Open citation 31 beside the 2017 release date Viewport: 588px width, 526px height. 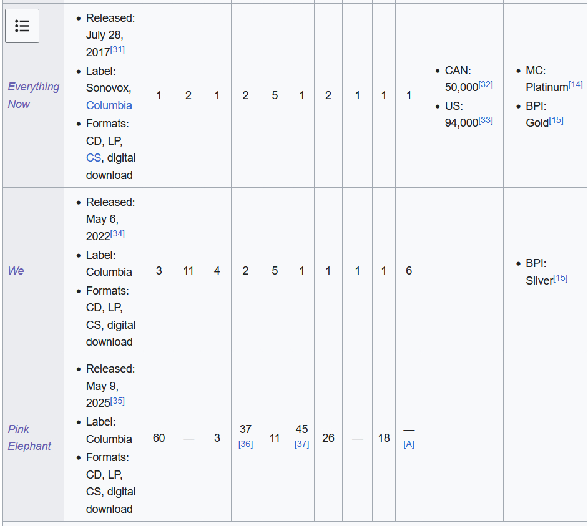(117, 50)
